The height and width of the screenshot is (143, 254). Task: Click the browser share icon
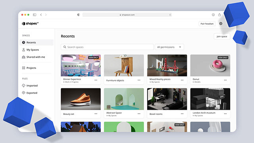point(219,15)
